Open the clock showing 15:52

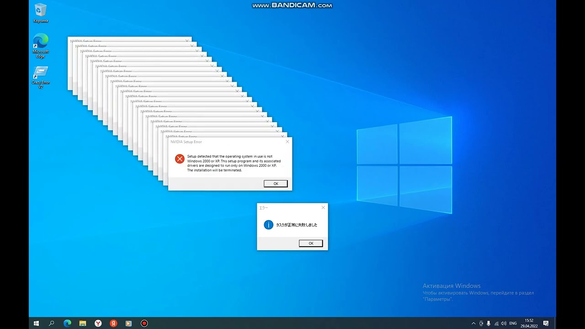[529, 323]
